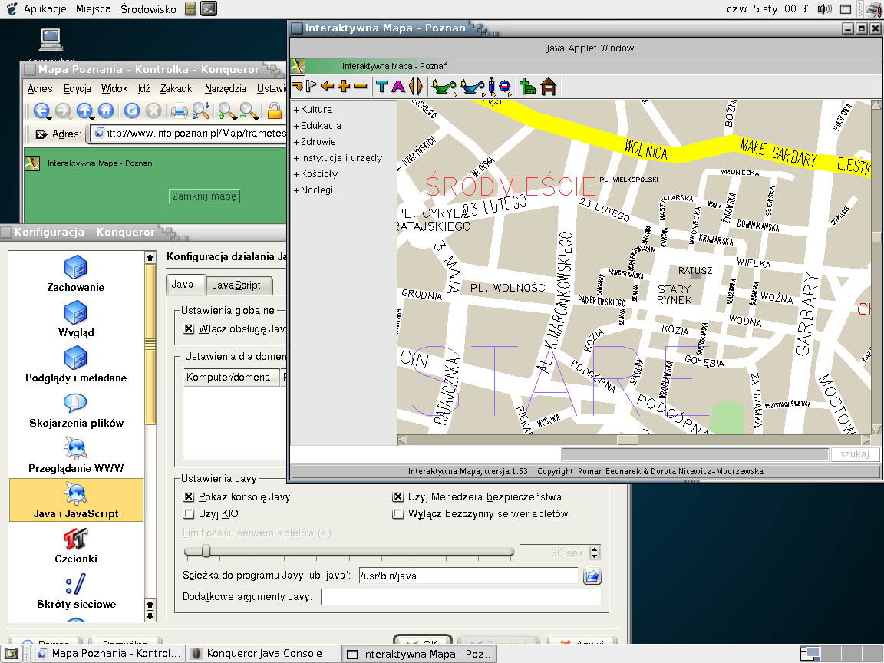
Task: Select 'Przeglądanie WWW' in configuration sidebar
Action: (75, 456)
